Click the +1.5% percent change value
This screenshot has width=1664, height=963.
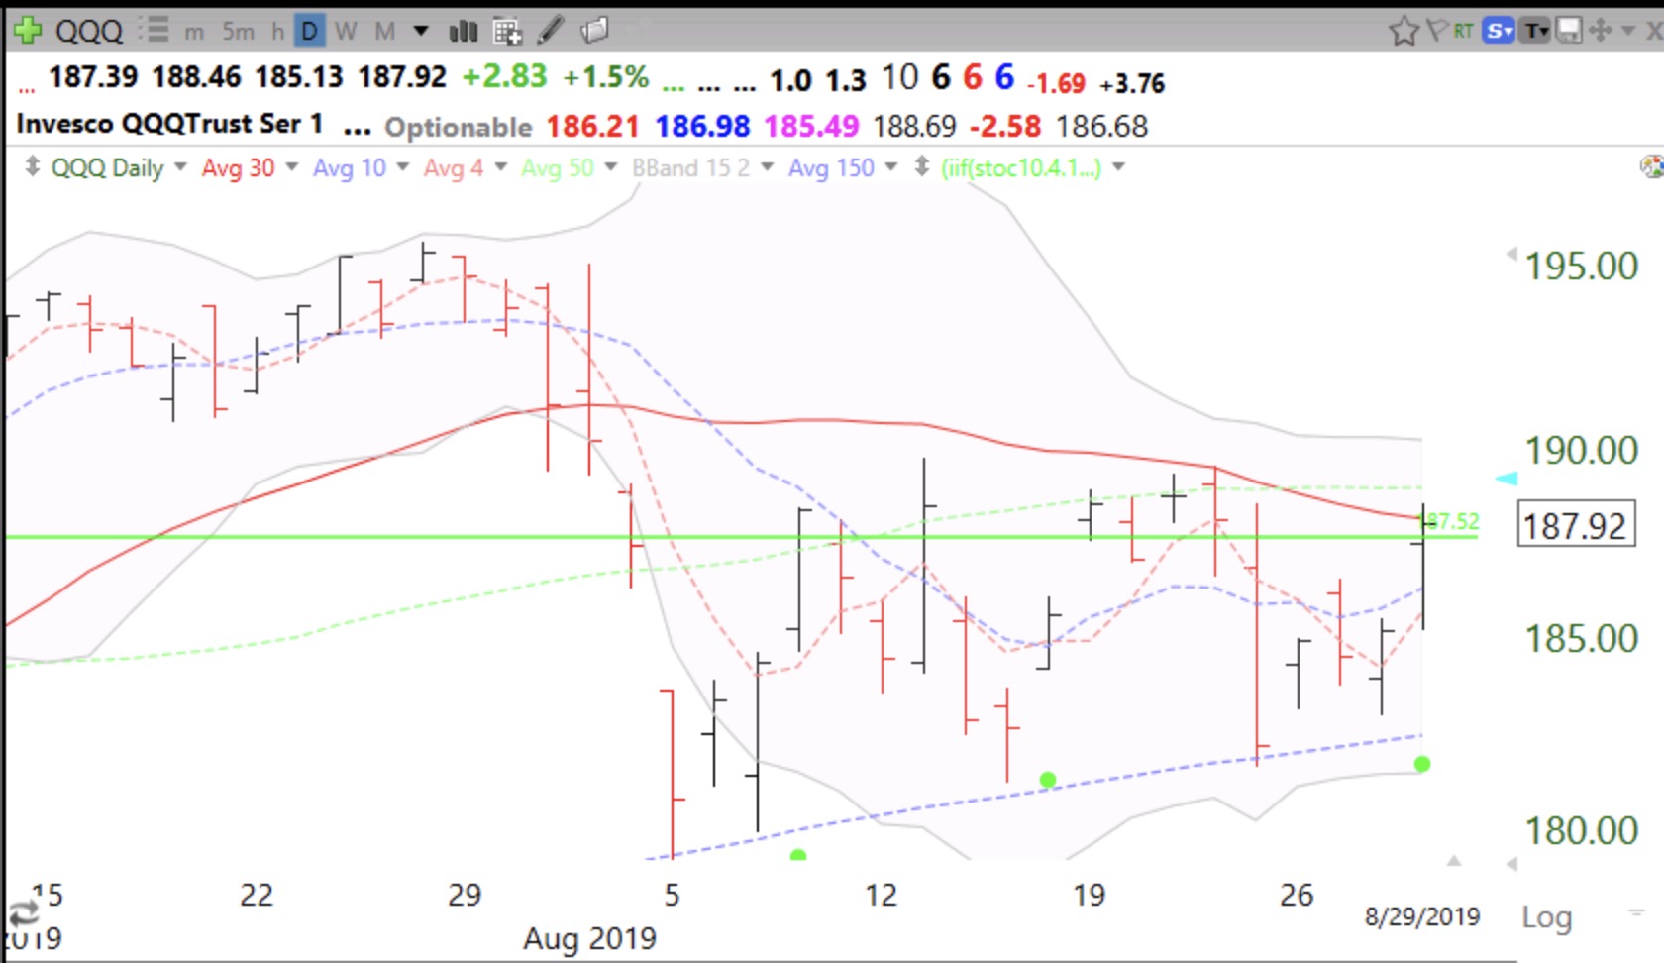606,76
